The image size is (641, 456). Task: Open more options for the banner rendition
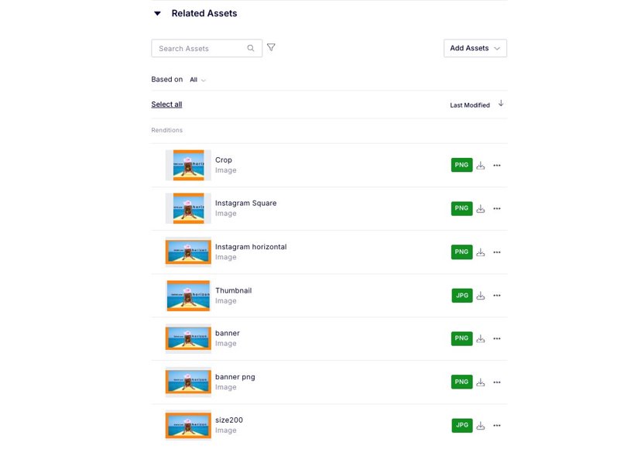(497, 338)
